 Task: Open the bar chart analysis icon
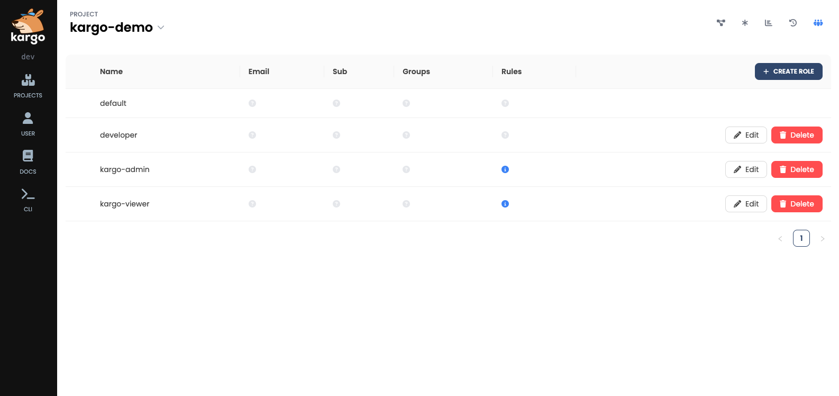[x=769, y=23]
